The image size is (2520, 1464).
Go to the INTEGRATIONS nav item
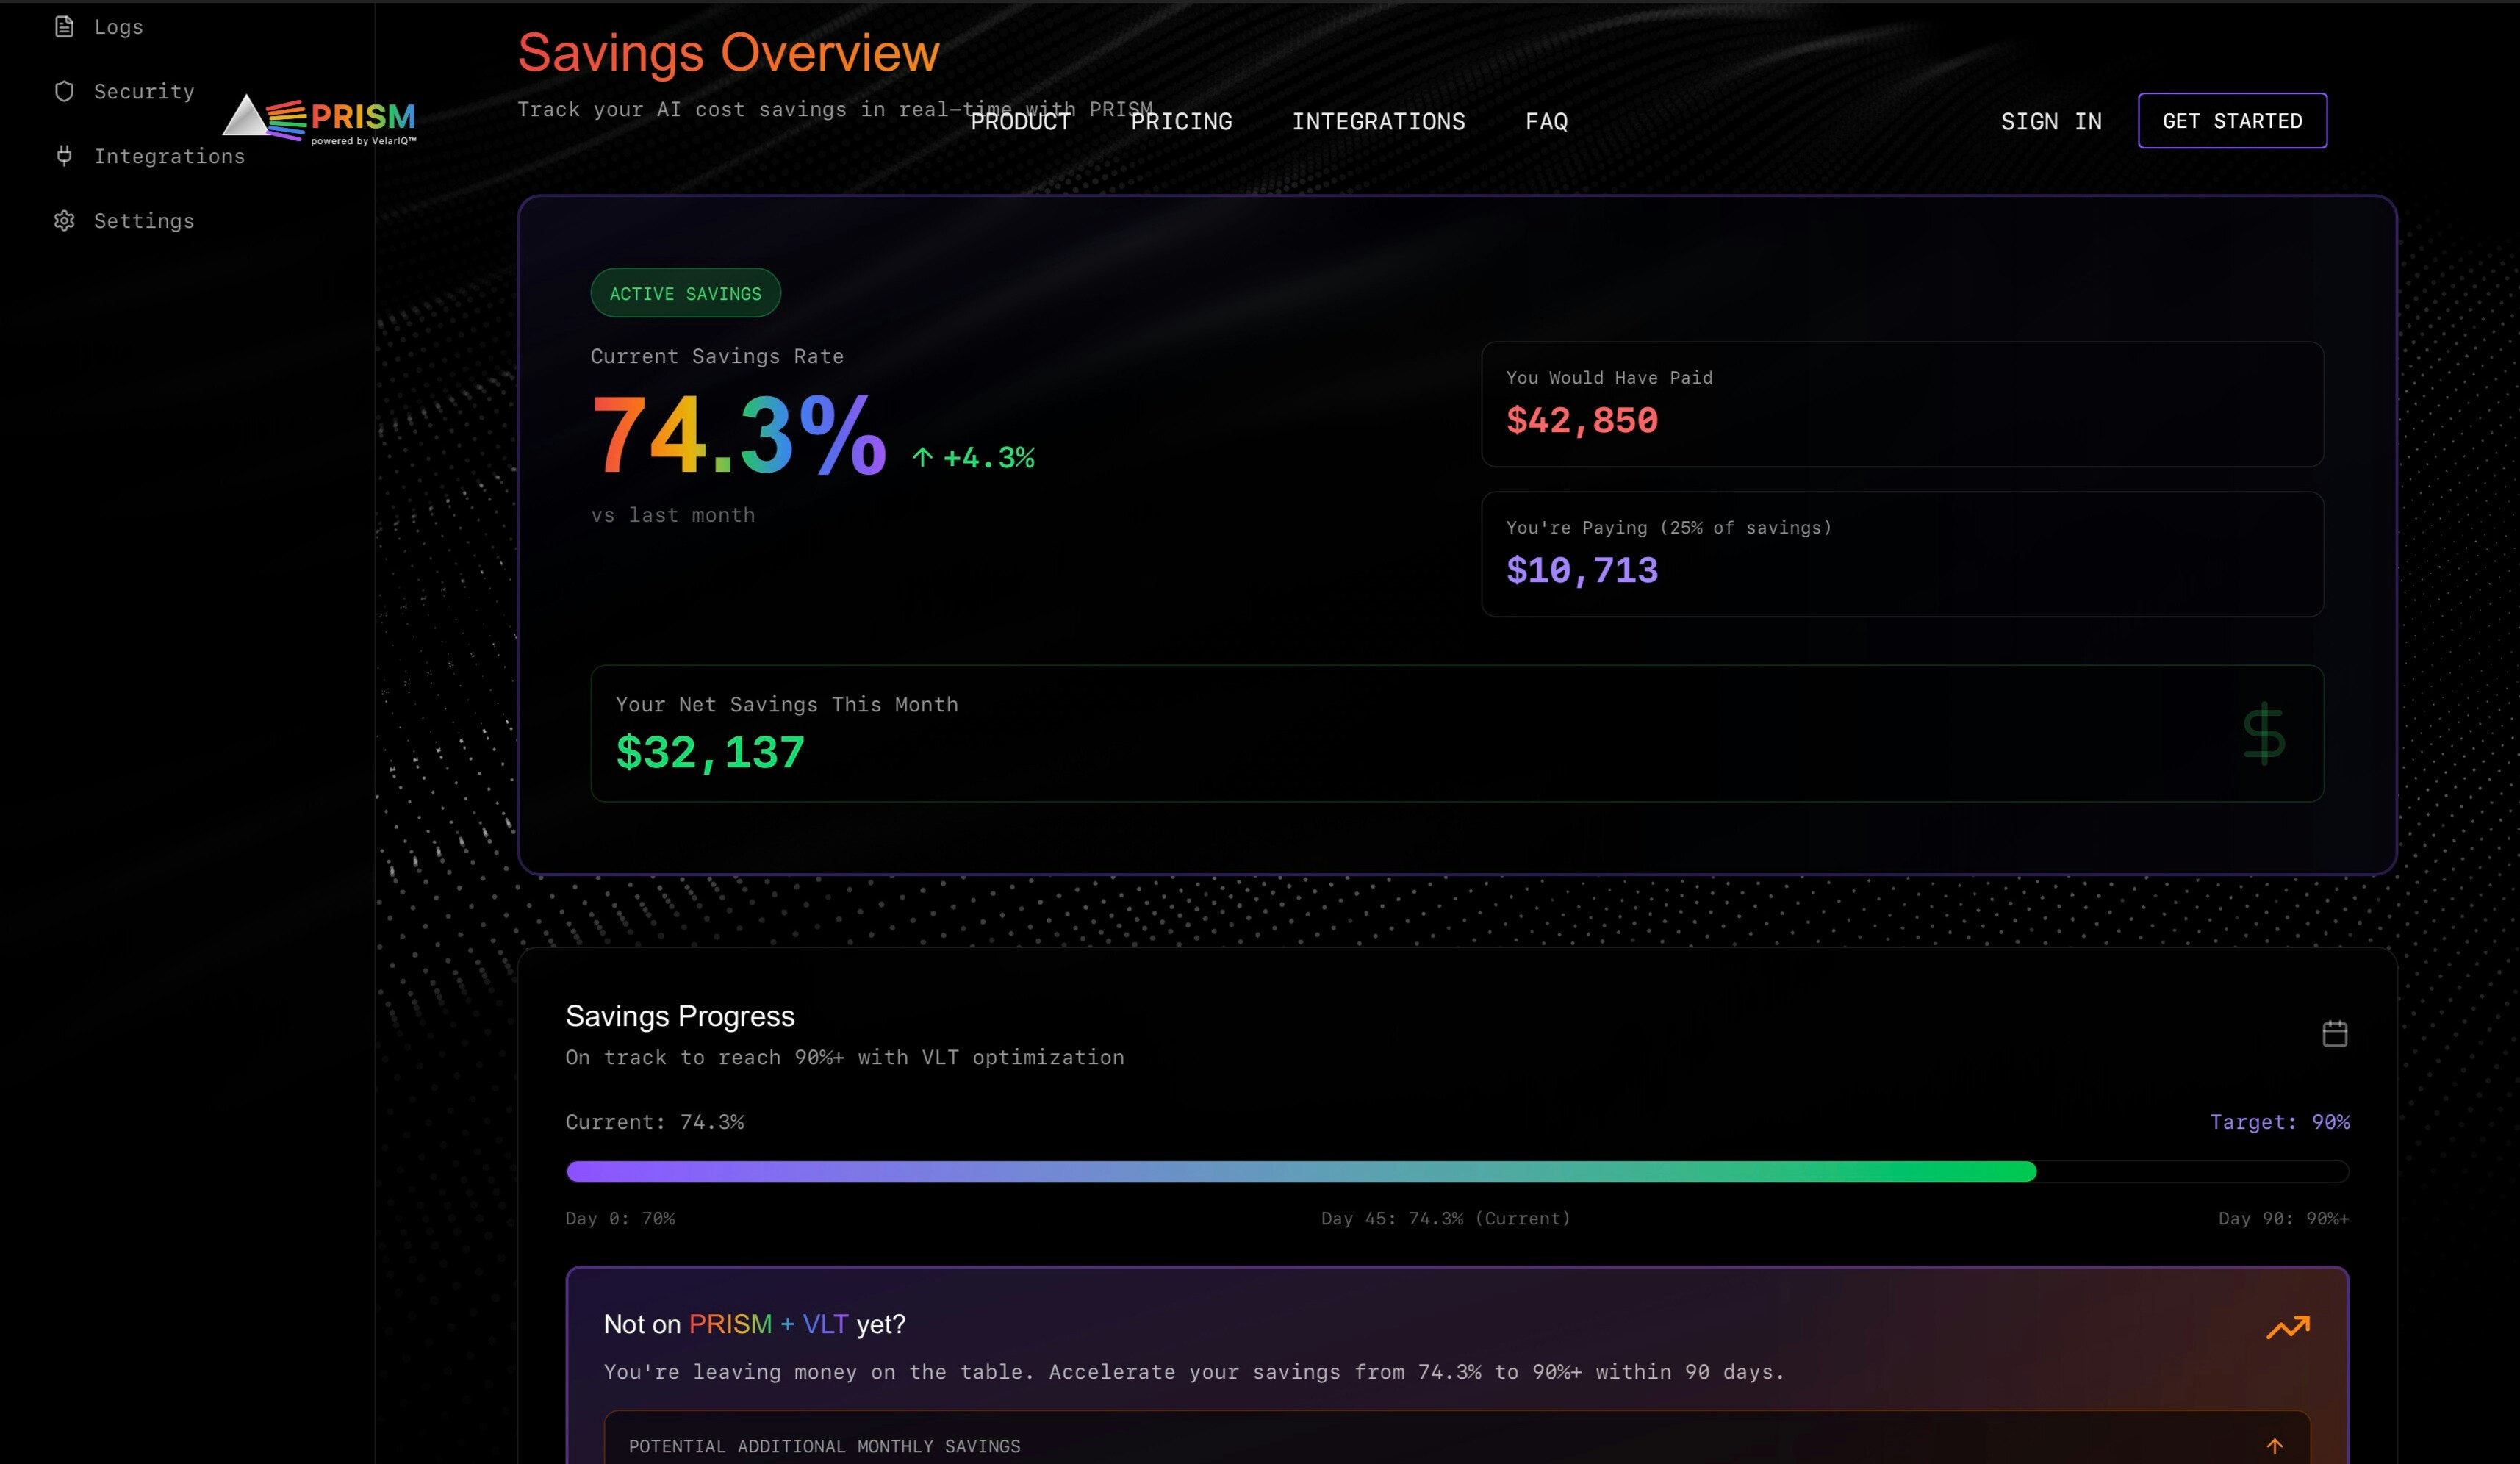(1378, 122)
